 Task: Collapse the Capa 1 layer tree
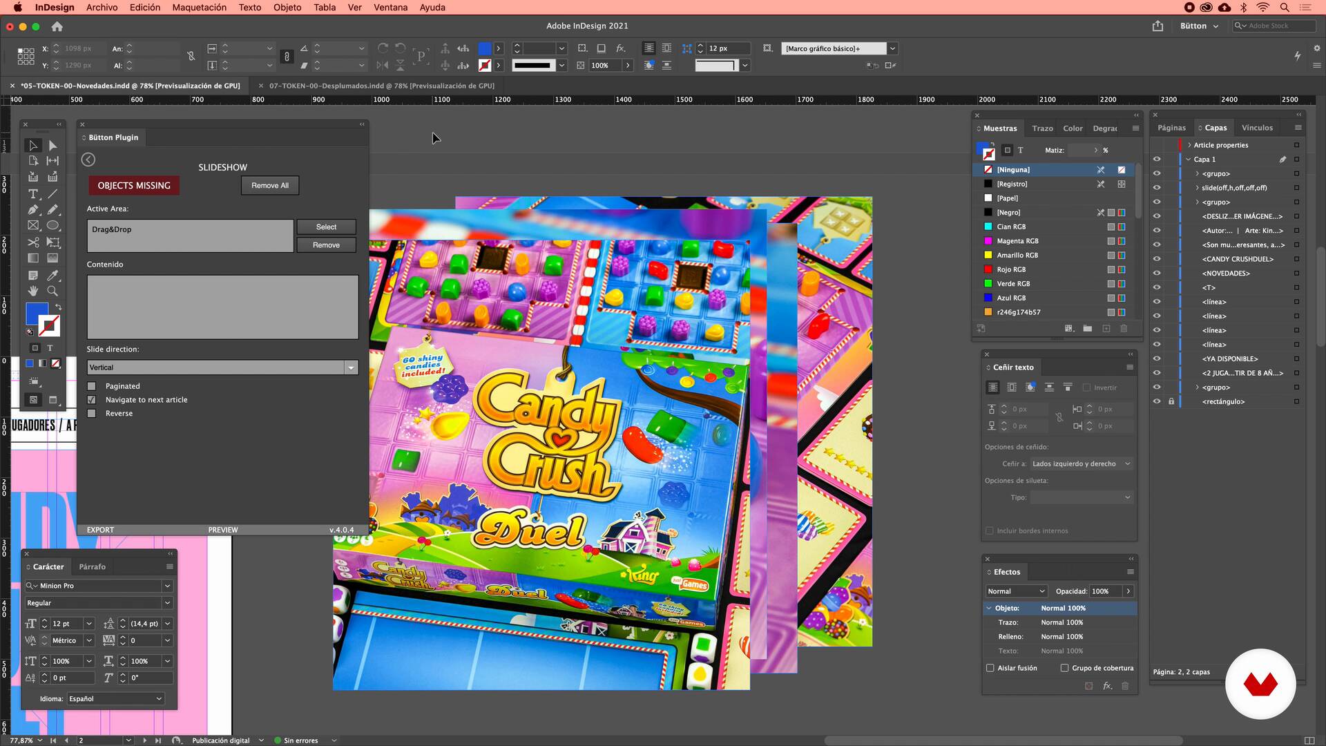[1189, 160]
